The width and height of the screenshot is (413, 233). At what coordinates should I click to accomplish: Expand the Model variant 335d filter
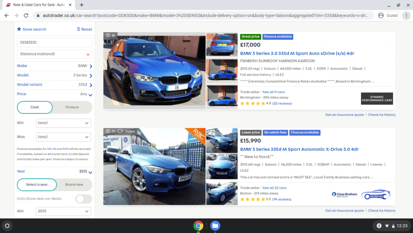tap(55, 85)
